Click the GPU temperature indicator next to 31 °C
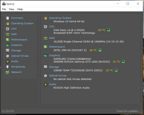 coord(123,62)
